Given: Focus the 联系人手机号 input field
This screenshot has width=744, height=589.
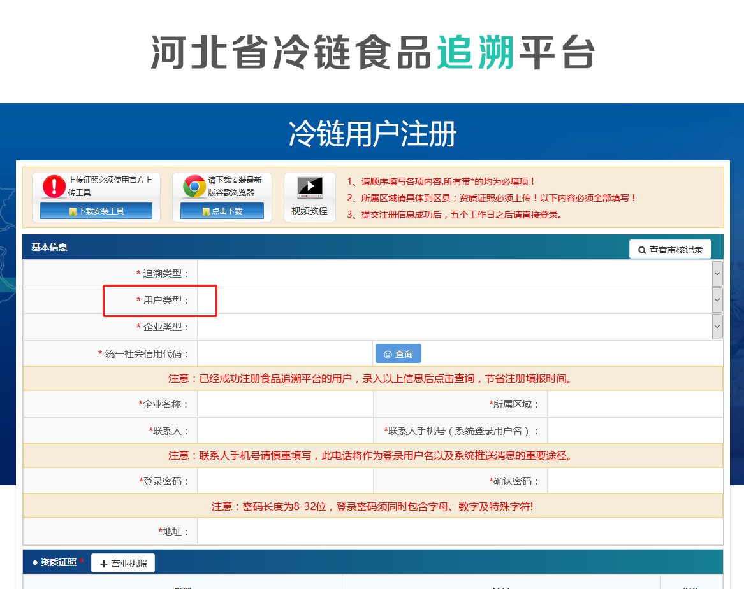Looking at the screenshot, I should pos(635,431).
